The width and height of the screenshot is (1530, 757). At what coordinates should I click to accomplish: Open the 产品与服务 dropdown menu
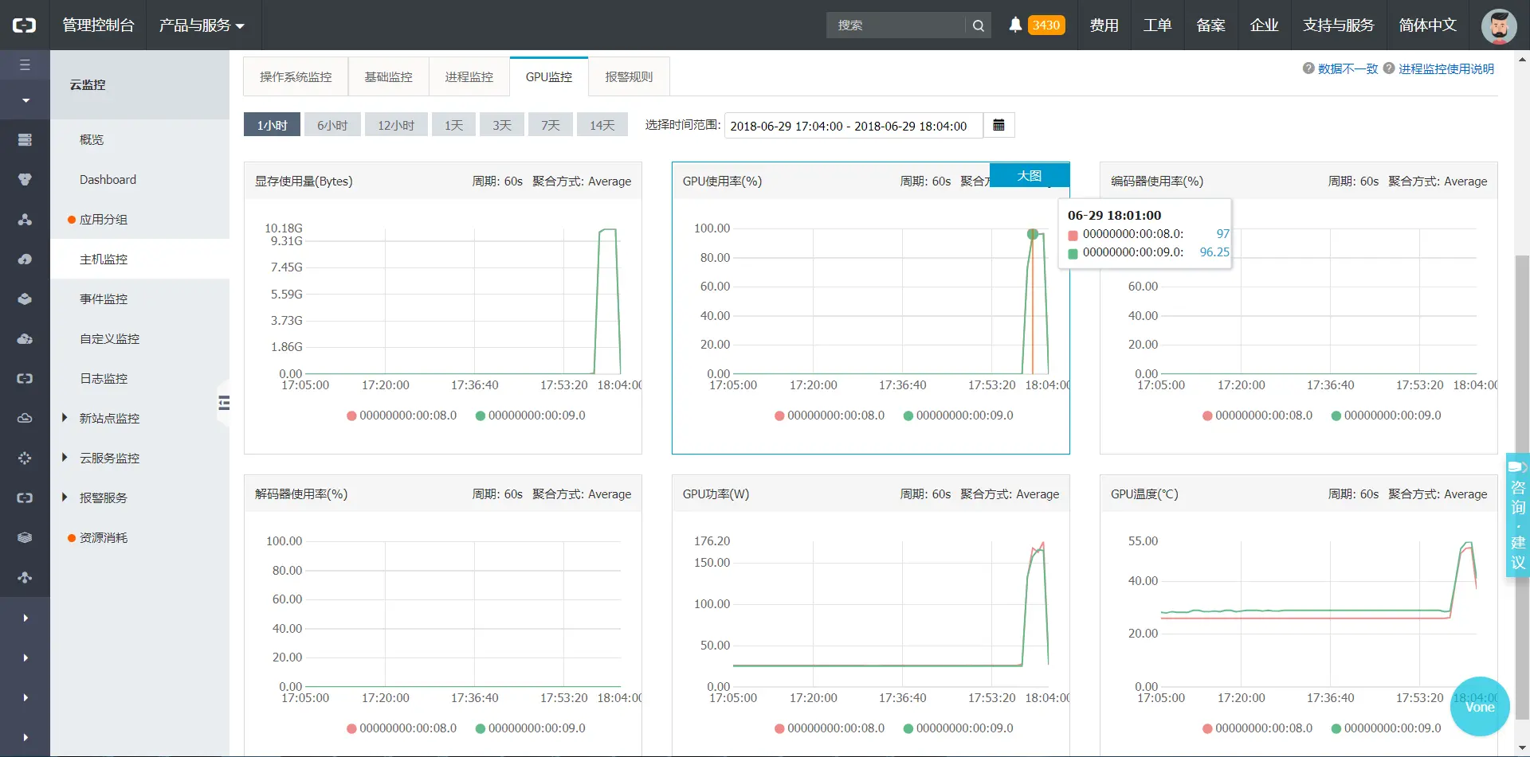coord(202,25)
